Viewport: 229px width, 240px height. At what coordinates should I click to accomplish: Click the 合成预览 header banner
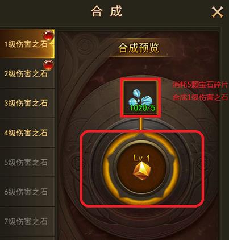139,48
